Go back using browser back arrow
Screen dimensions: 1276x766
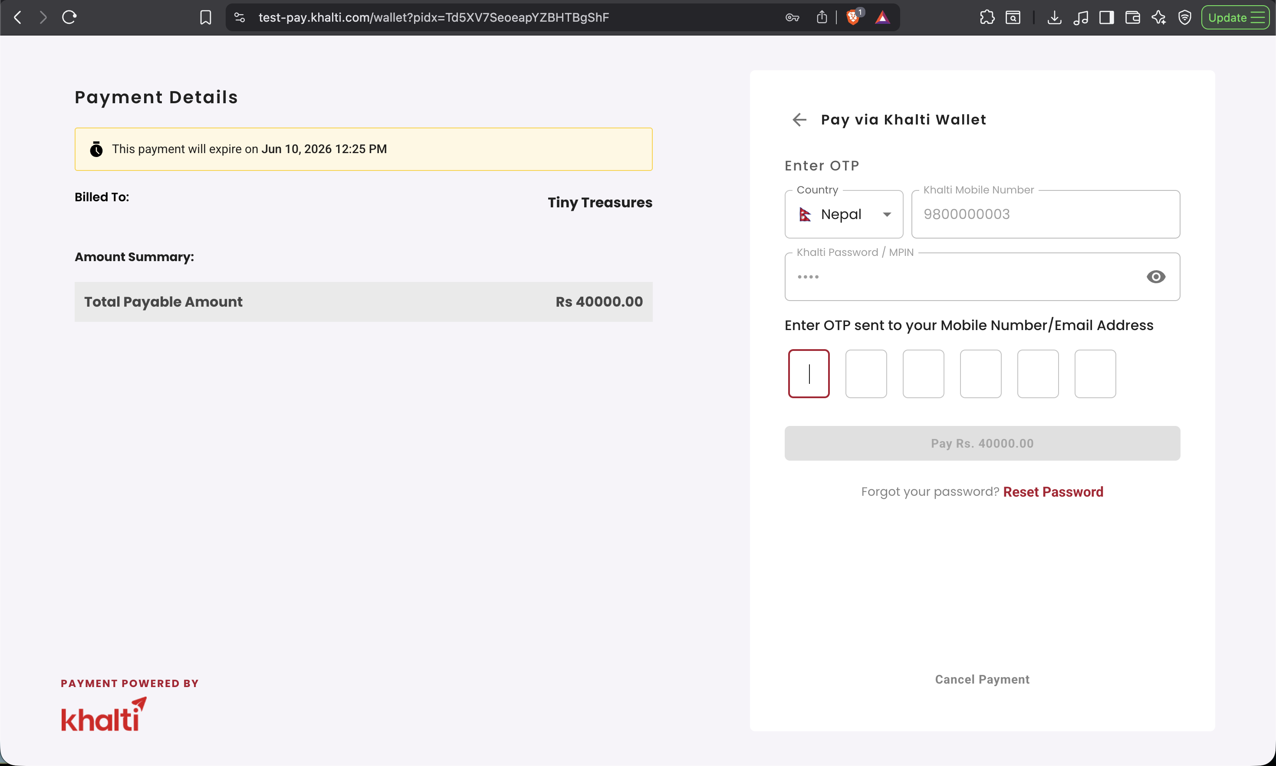[x=17, y=17]
